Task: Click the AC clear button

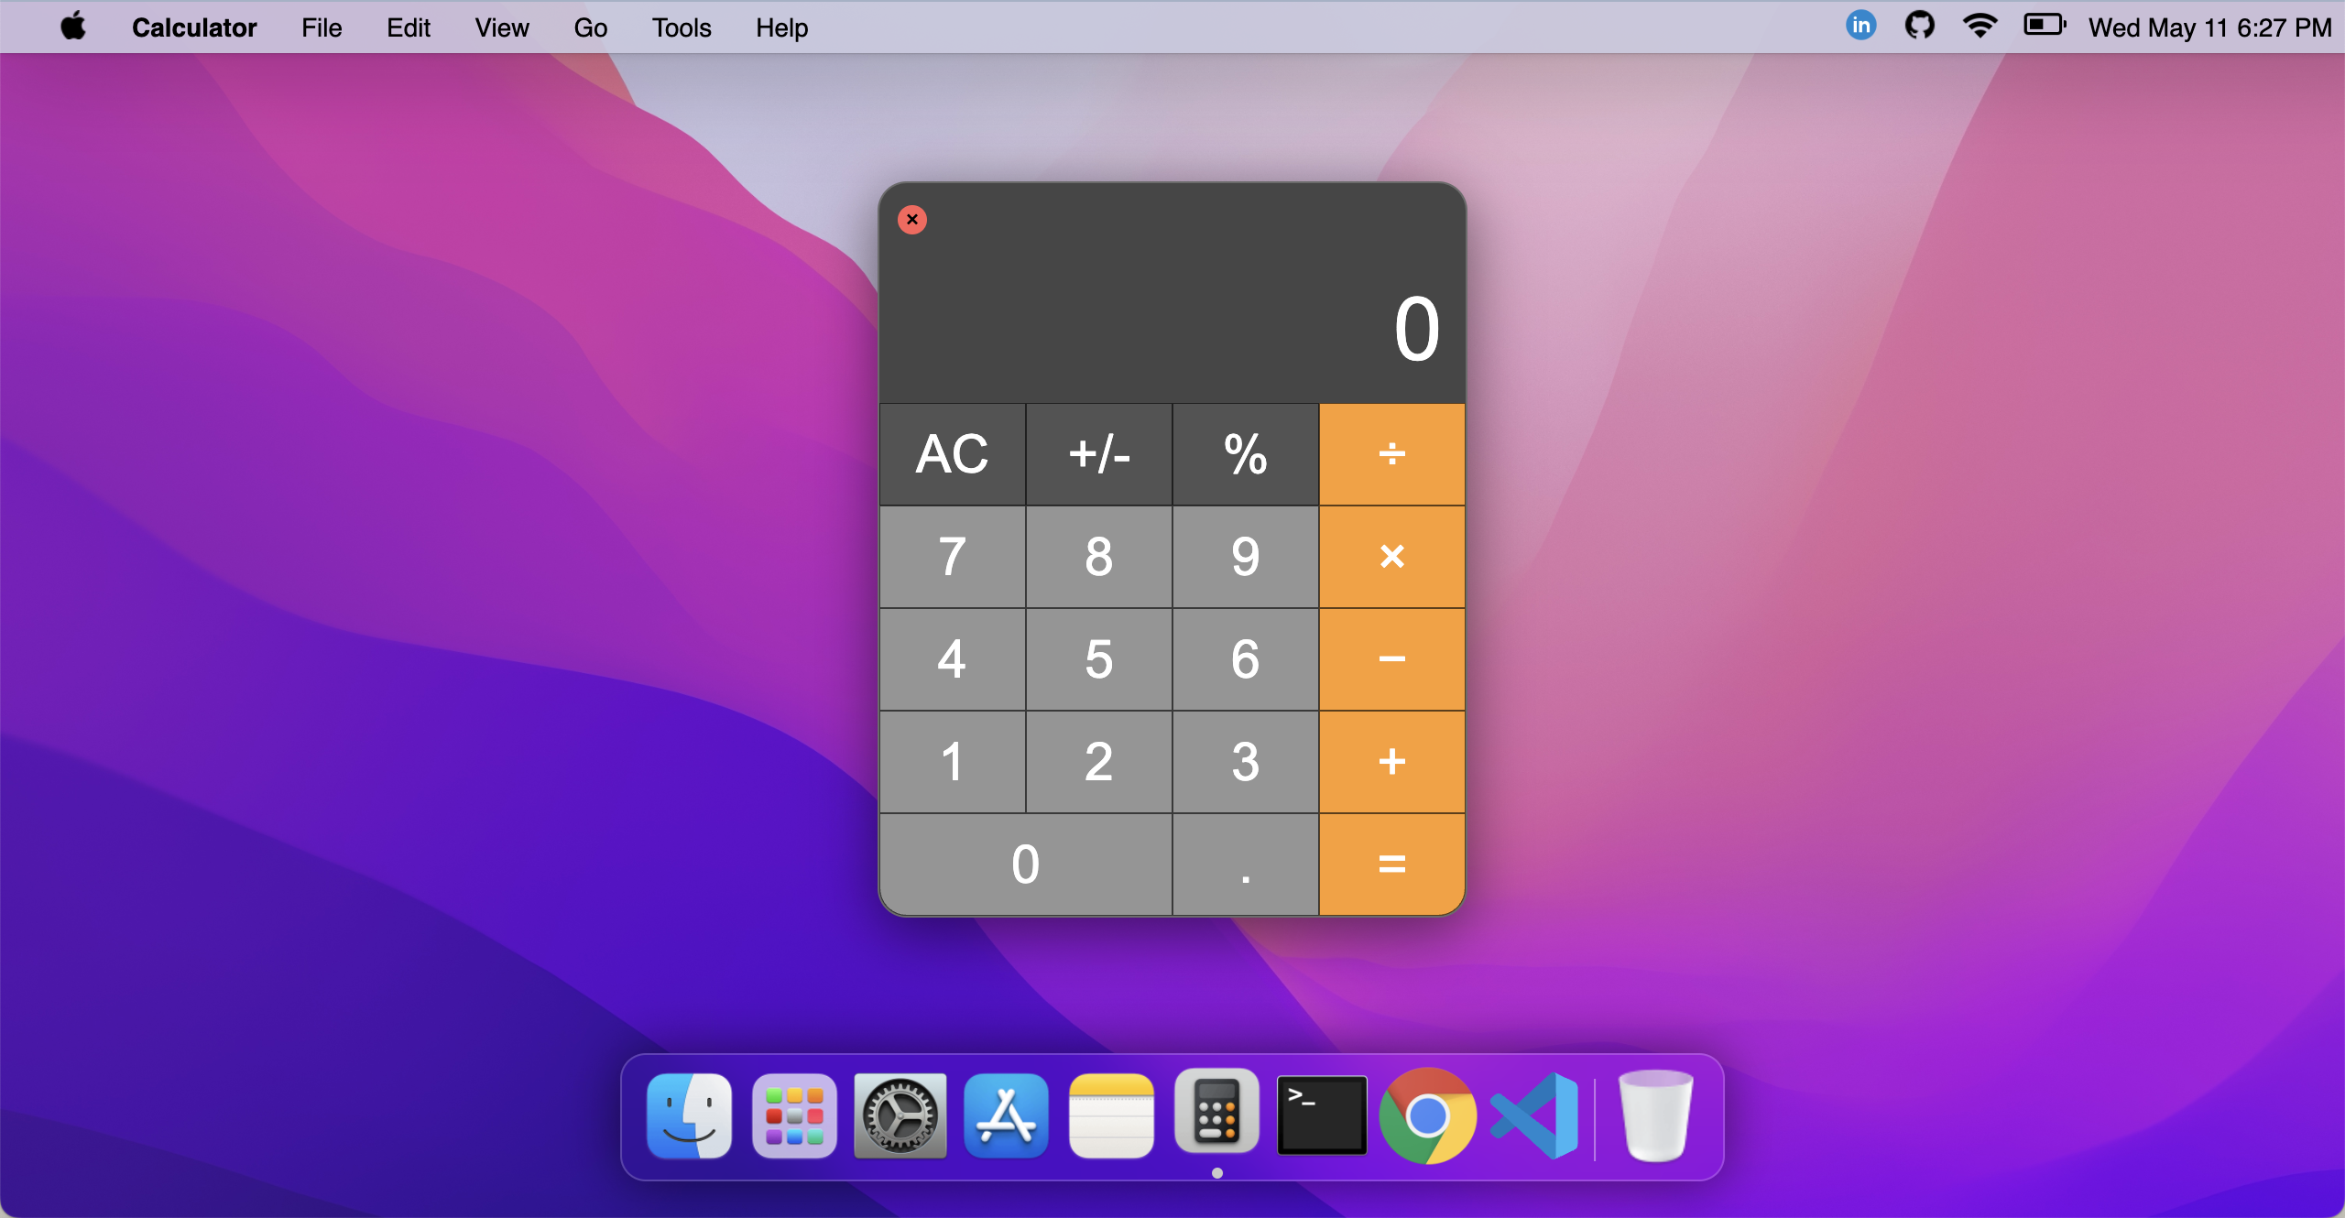Action: pos(953,454)
